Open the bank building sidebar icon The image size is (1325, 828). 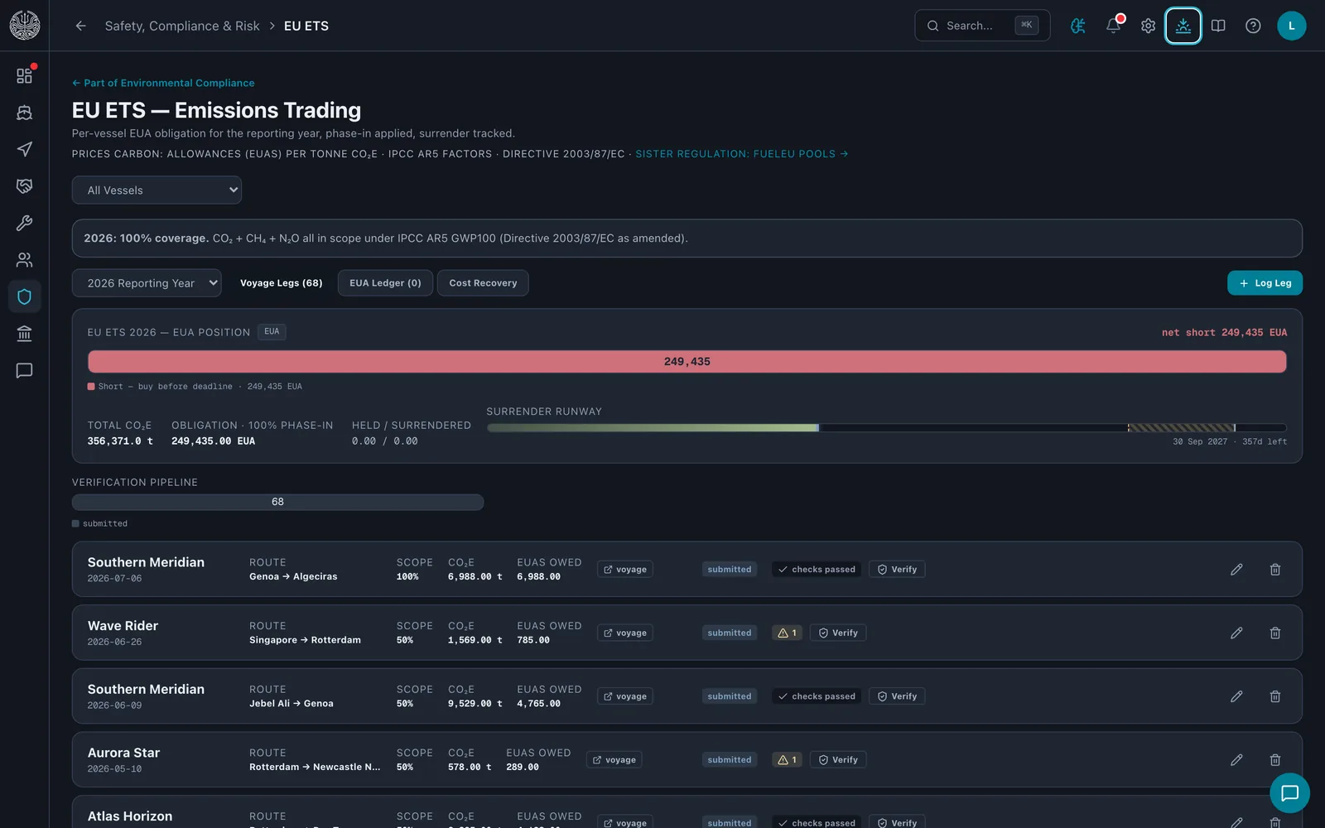(24, 334)
